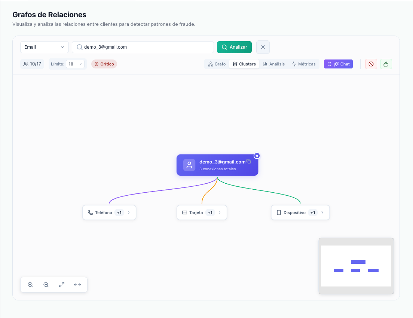The height and width of the screenshot is (318, 413).
Task: Open the Métricas tab
Action: (303, 64)
